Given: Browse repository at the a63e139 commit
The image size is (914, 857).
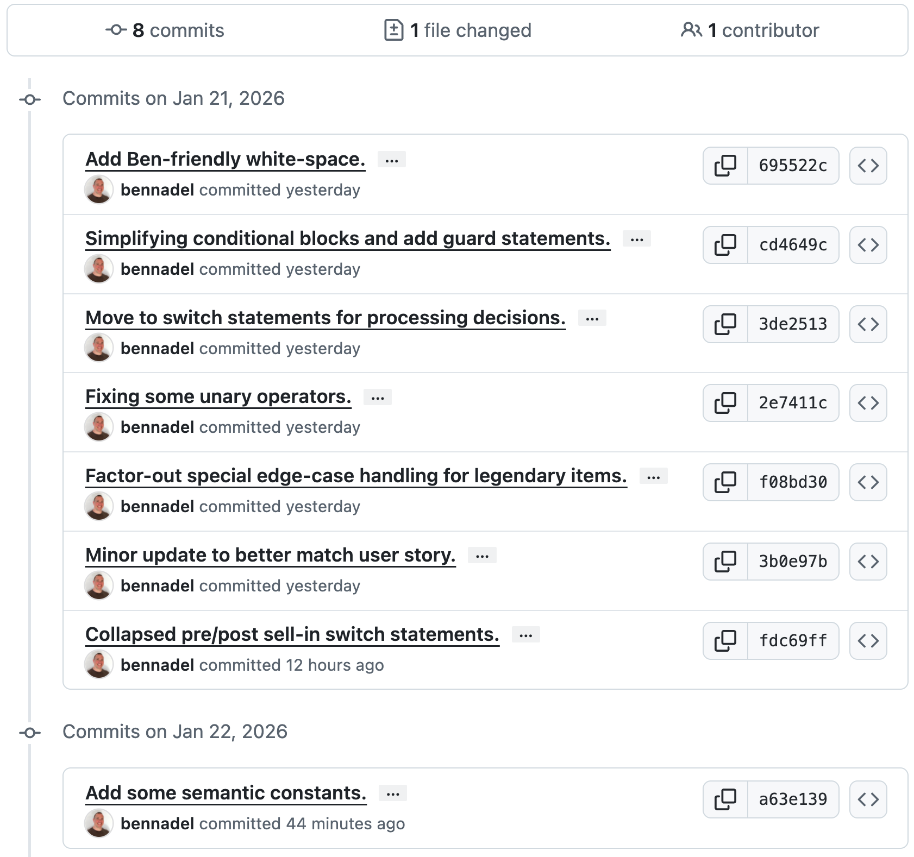Looking at the screenshot, I should (868, 799).
